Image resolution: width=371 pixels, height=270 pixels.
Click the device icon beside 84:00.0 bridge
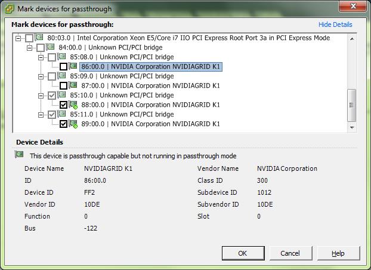[x=50, y=47]
